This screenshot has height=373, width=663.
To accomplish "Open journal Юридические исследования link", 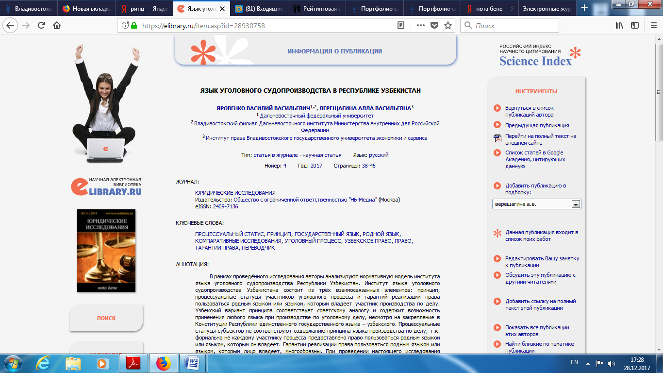I will [x=235, y=193].
